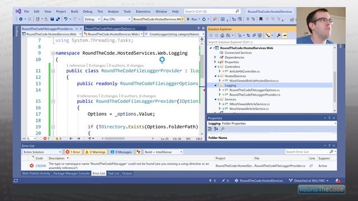This screenshot has height=201, width=358.
Task: Open the File menu
Action: pyautogui.click(x=26, y=11)
